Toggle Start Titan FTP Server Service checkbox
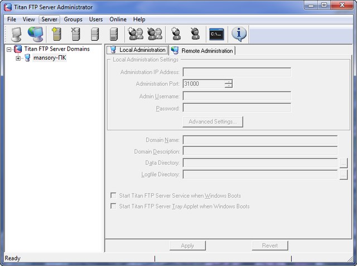 tap(113, 196)
